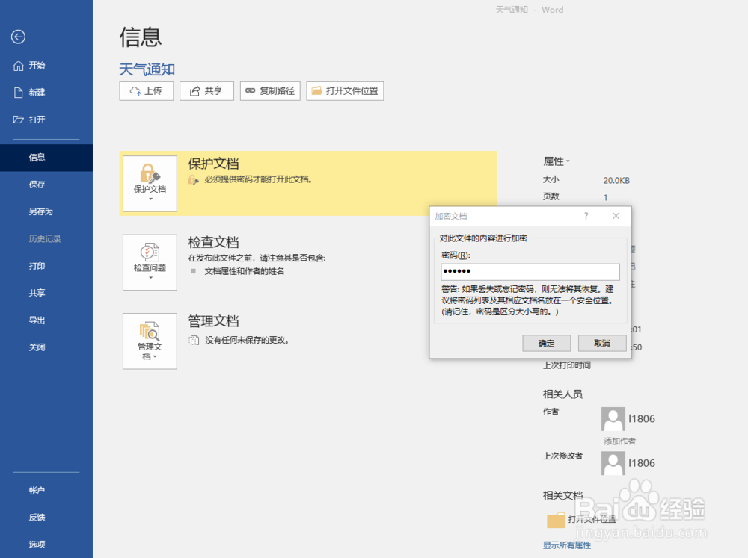Image resolution: width=748 pixels, height=558 pixels.
Task: Click the 信息 page heading
Action: [x=141, y=37]
